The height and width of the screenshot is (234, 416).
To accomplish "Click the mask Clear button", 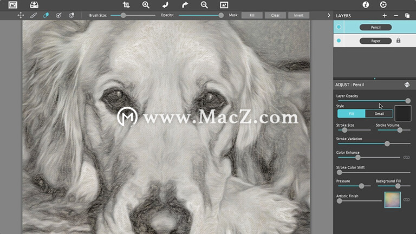I will point(275,15).
